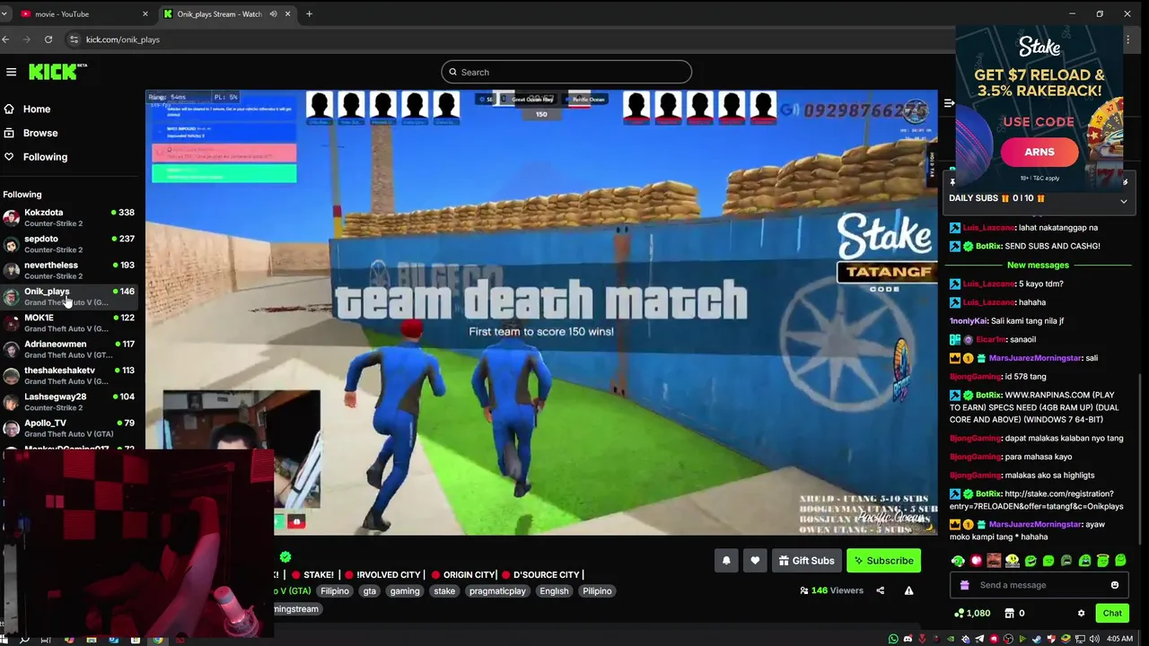Select the stake tag
The width and height of the screenshot is (1149, 646).
[x=444, y=591]
